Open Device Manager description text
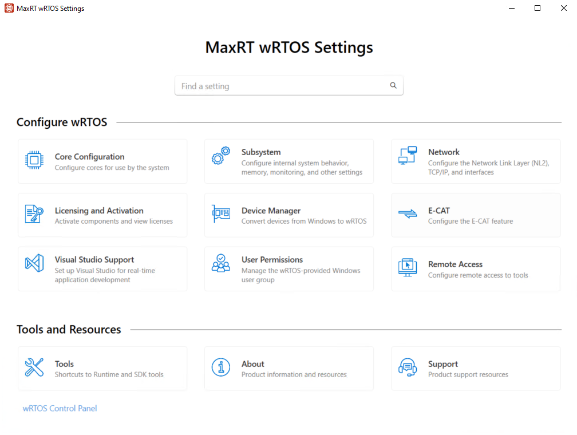The height and width of the screenshot is (435, 577). tap(304, 222)
